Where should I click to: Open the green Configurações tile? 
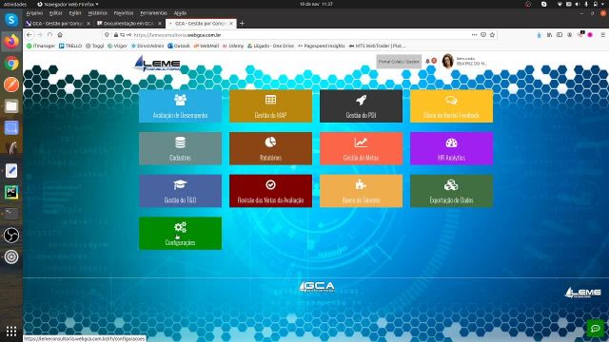(x=180, y=233)
